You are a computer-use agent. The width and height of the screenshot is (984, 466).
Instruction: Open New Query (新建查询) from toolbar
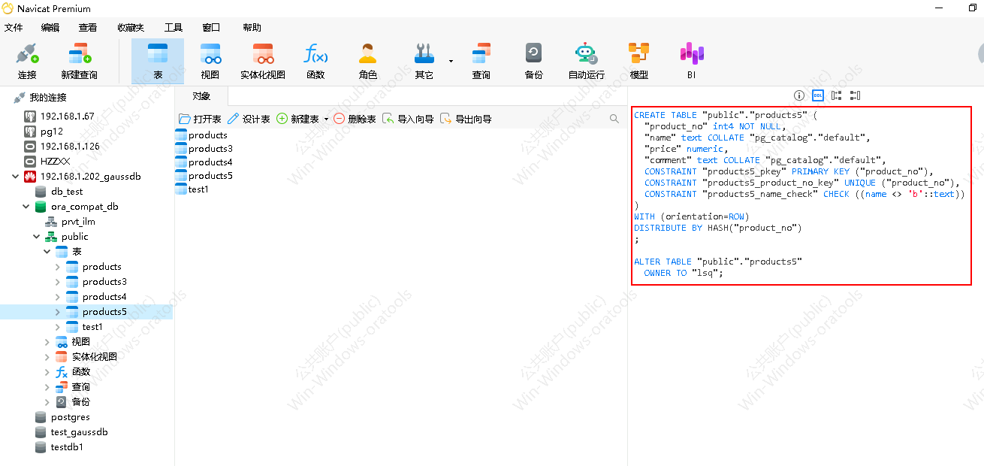[x=79, y=61]
